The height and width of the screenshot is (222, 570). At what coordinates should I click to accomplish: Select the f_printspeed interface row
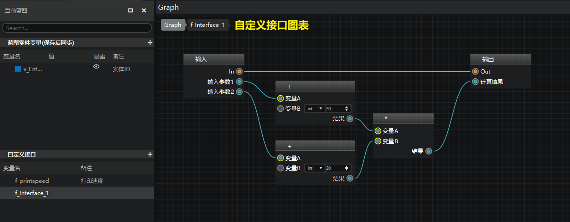coord(77,181)
